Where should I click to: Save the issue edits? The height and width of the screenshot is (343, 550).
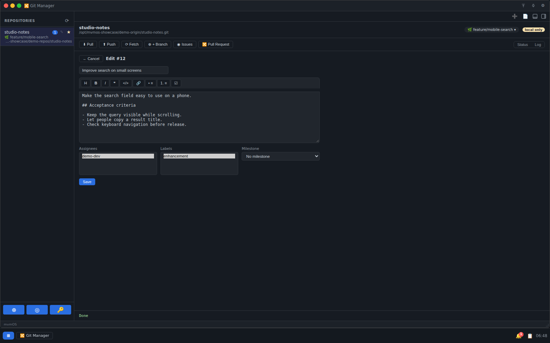click(x=87, y=182)
